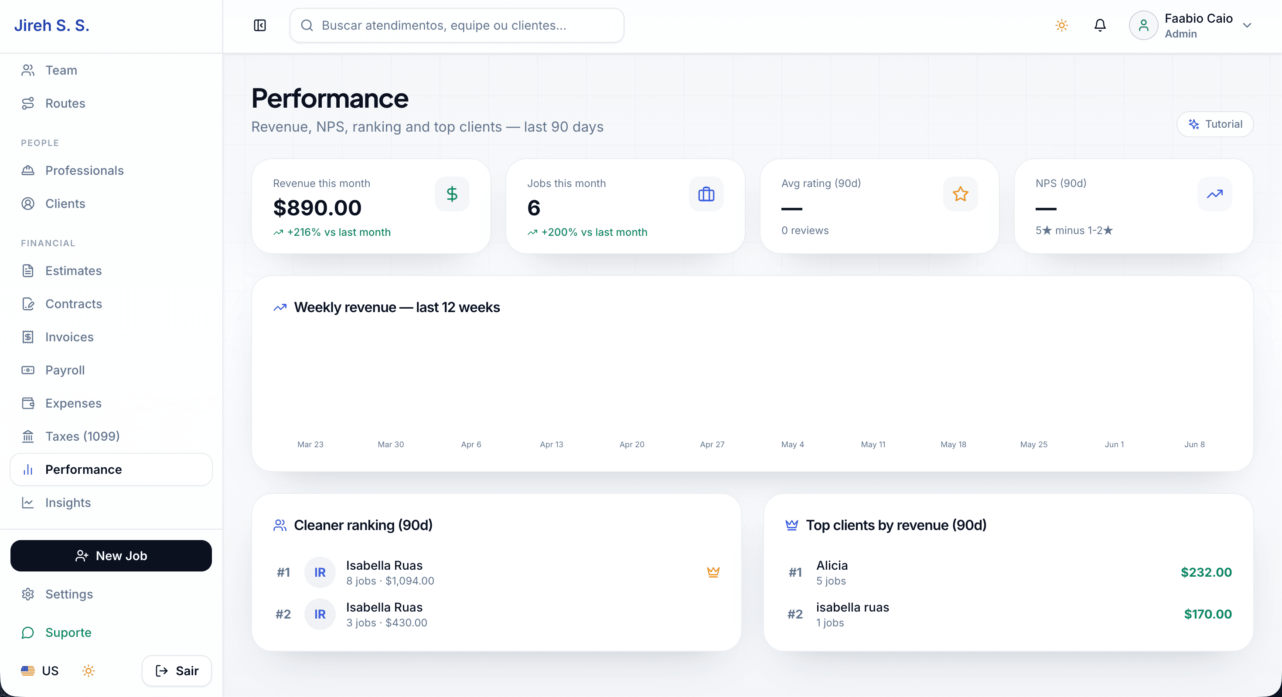Click the 0 reviews text
The height and width of the screenshot is (697, 1282).
pyautogui.click(x=805, y=230)
